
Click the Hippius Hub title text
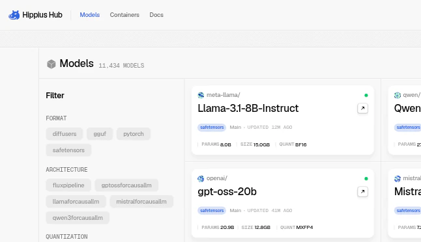(x=42, y=15)
